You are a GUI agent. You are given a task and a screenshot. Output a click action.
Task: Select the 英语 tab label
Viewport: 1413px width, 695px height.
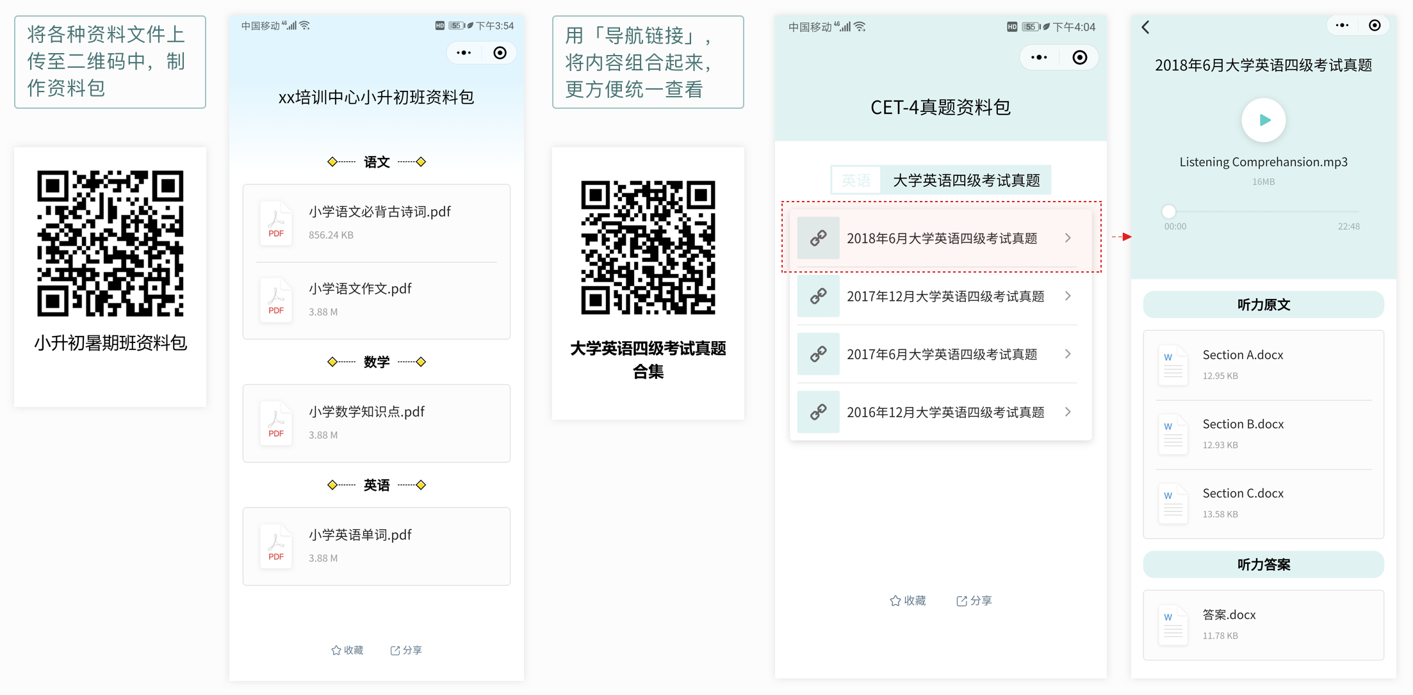856,180
